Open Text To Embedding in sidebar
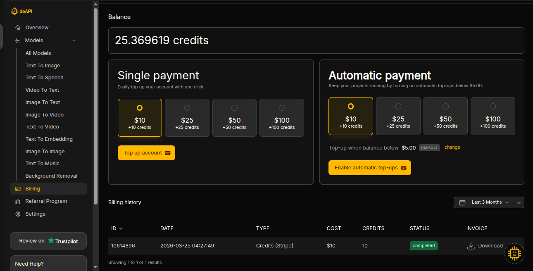 [49, 139]
